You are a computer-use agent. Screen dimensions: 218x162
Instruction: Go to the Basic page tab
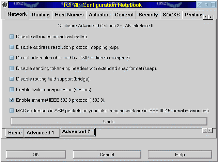(x=15, y=133)
